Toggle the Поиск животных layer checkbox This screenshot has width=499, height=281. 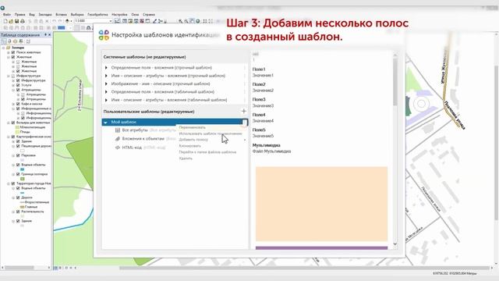[x=13, y=52]
